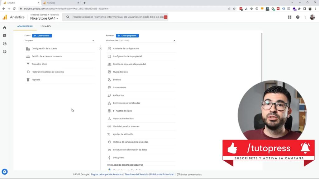Click Papelera trash icon
The width and height of the screenshot is (319, 179).
(28, 80)
